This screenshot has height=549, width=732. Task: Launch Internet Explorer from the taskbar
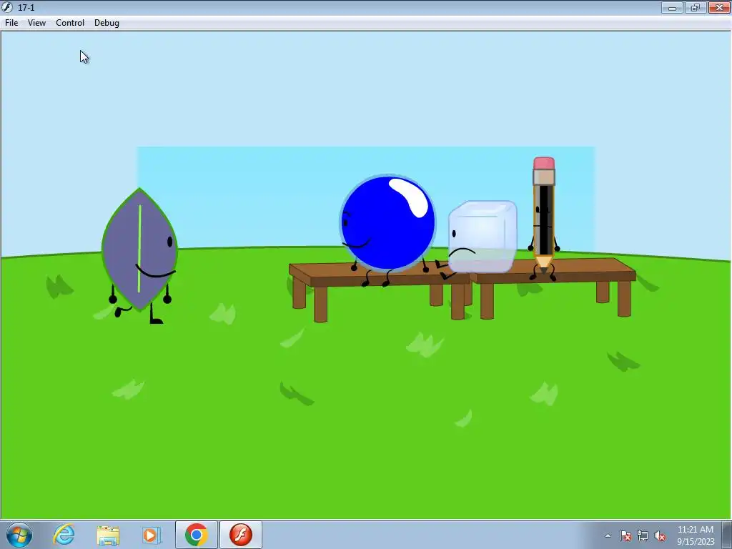click(64, 535)
